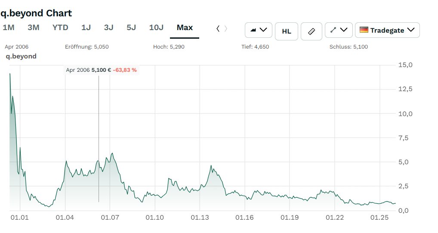Toggle the HL high/low display
This screenshot has height=233, width=438.
286,31
